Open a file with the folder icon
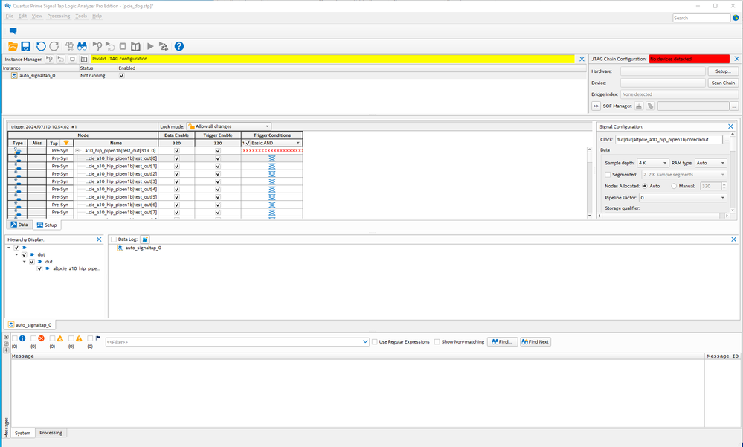The height and width of the screenshot is (447, 743). pos(13,46)
